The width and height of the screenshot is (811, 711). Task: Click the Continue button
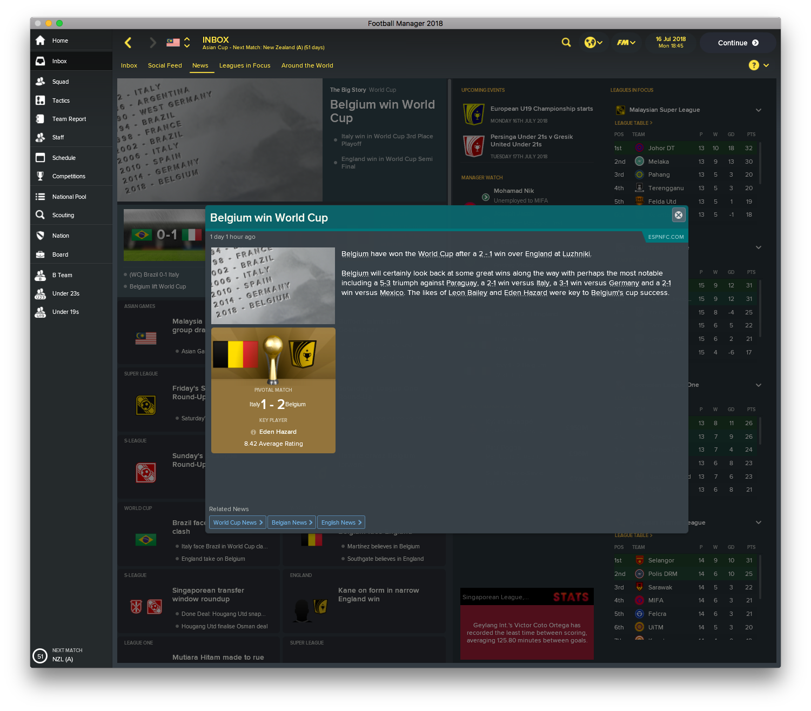[738, 43]
